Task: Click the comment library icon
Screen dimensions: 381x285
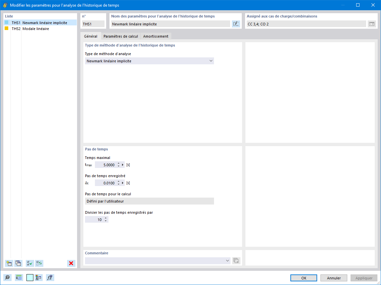Action: point(236,261)
